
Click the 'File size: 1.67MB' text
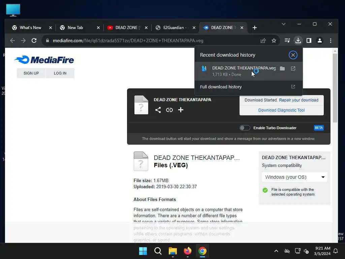pos(151,181)
